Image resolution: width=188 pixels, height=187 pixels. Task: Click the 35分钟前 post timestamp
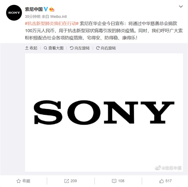pos(33,17)
